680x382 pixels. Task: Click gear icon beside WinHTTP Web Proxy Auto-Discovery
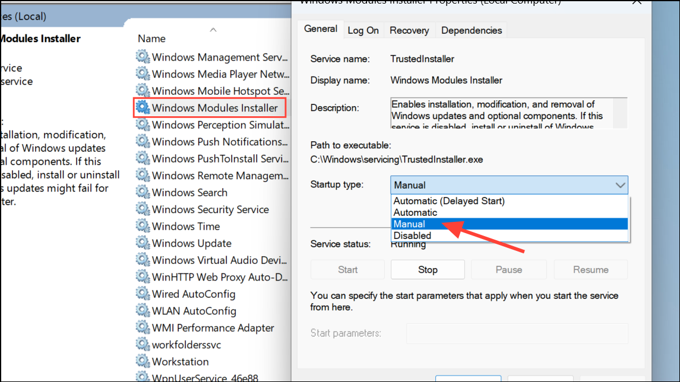click(x=143, y=276)
